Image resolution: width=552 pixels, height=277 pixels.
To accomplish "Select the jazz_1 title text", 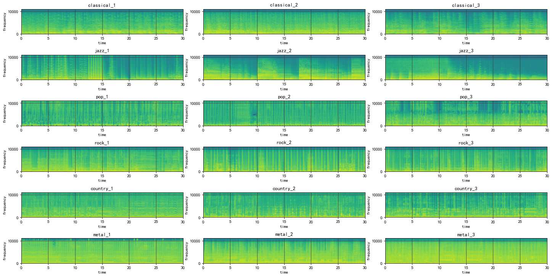I will click(102, 51).
